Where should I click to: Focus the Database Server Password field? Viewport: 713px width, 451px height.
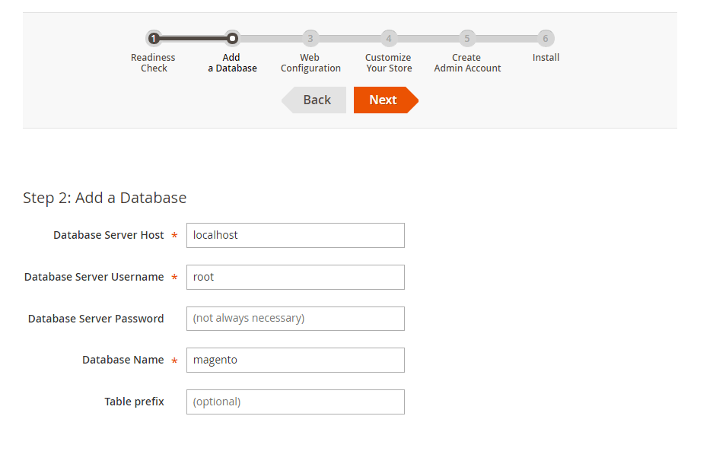pyautogui.click(x=295, y=319)
